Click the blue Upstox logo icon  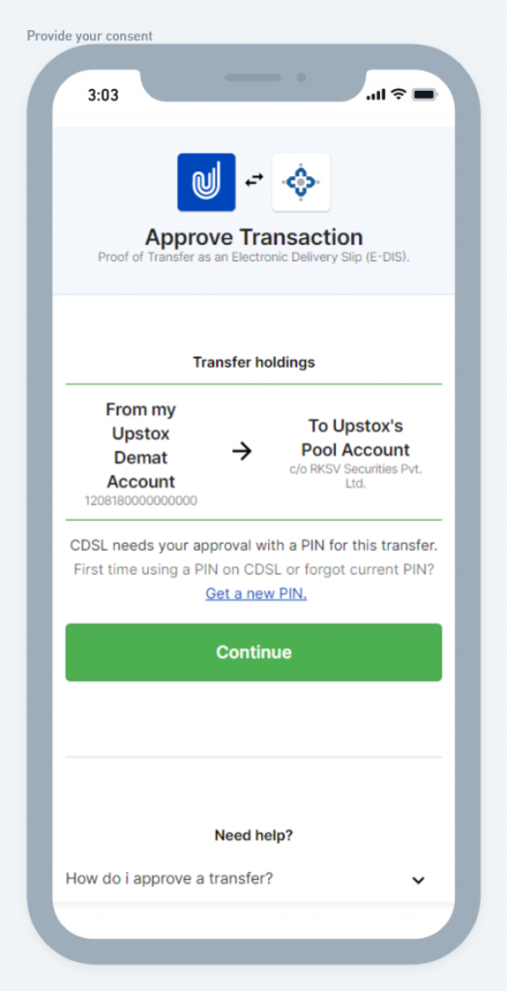coord(206,182)
